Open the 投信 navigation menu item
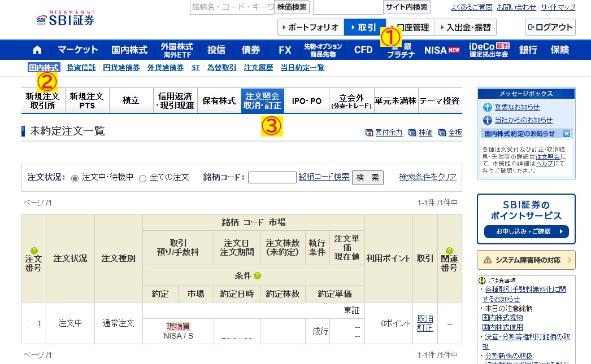591x364 pixels. click(216, 50)
